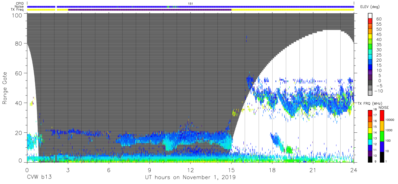Click the 80 tick on Range Gate axis
The height and width of the screenshot is (184, 398).
(19, 43)
